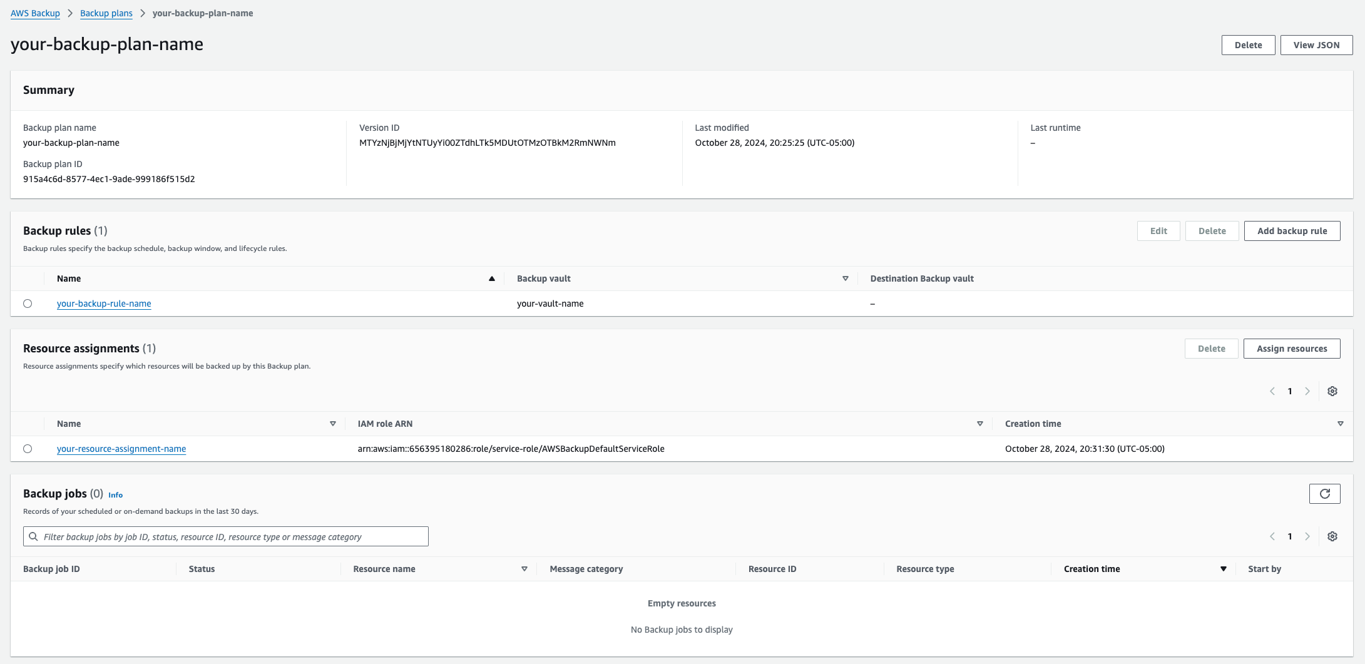Open your-backup-rule-name link
The image size is (1365, 664).
point(104,304)
